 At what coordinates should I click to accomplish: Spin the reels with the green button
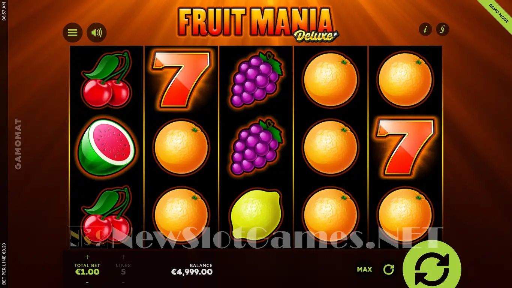pos(432,269)
